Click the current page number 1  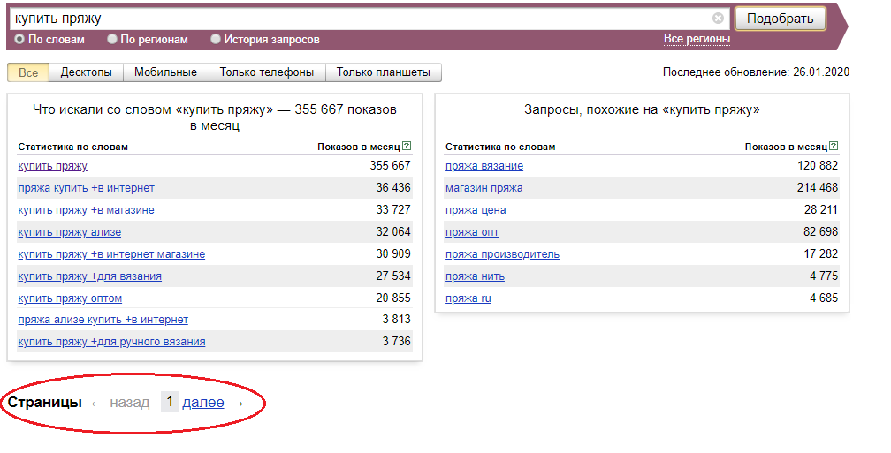point(170,402)
